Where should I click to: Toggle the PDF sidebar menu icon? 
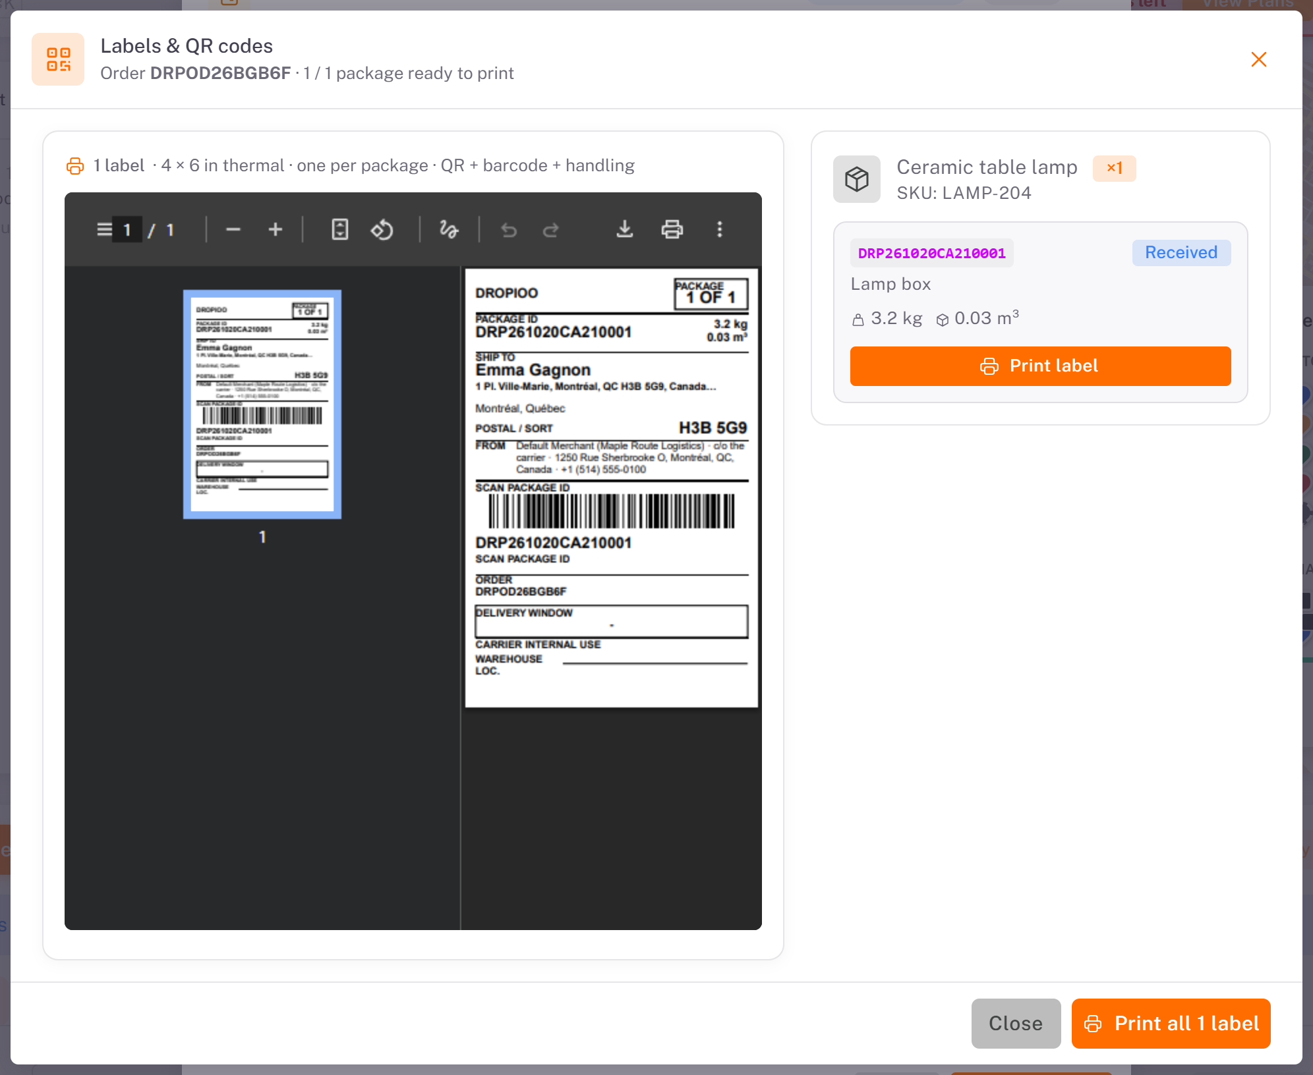tap(104, 230)
